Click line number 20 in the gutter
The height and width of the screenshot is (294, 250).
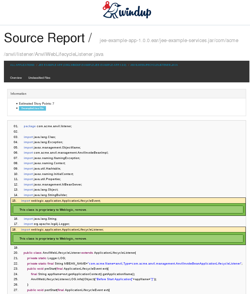click(x=16, y=253)
